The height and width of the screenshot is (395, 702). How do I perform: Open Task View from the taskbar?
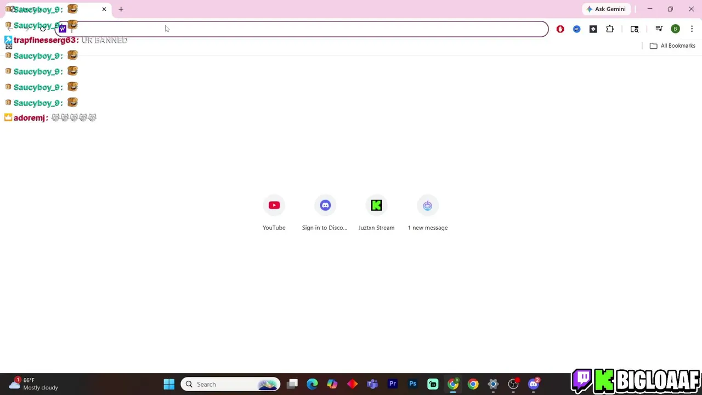pyautogui.click(x=292, y=384)
